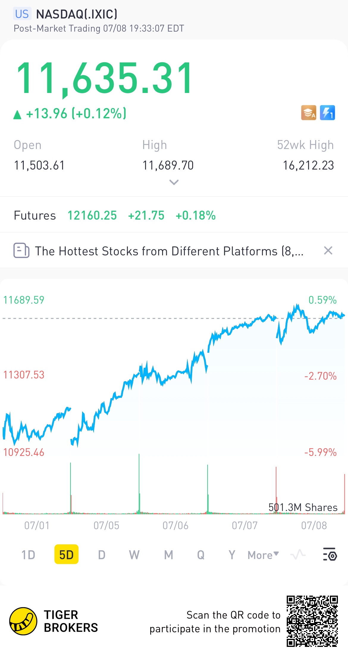Image resolution: width=348 pixels, height=657 pixels.
Task: Tap the QR code image
Action: [x=312, y=621]
